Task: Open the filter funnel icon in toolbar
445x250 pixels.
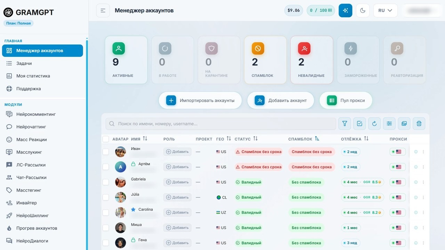Action: pyautogui.click(x=345, y=123)
